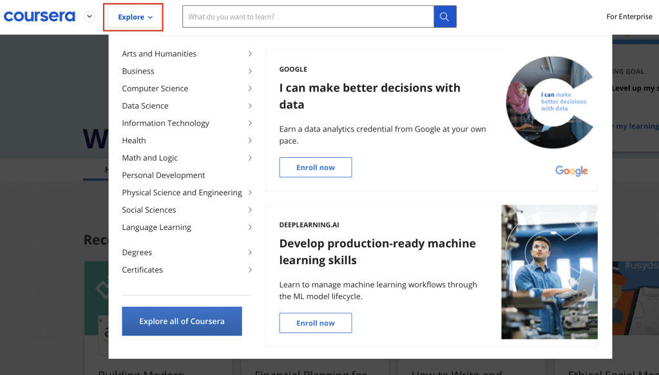The height and width of the screenshot is (375, 659).
Task: Expand the Arts and Humanities chevron
Action: [x=250, y=54]
